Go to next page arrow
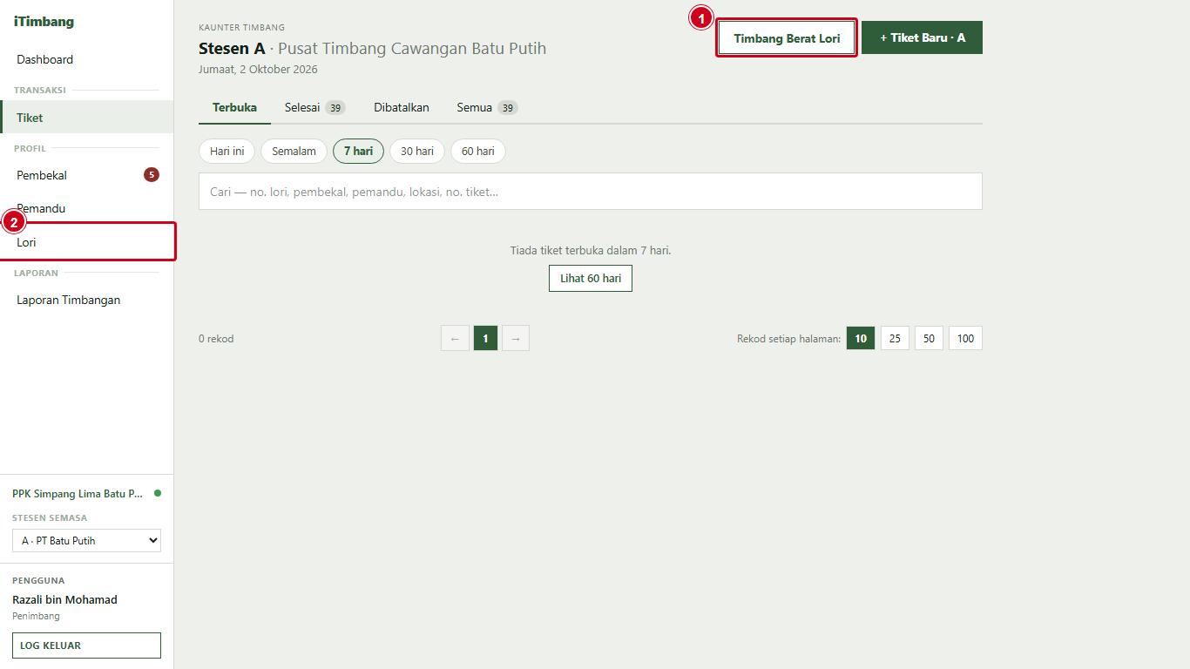 [x=516, y=338]
